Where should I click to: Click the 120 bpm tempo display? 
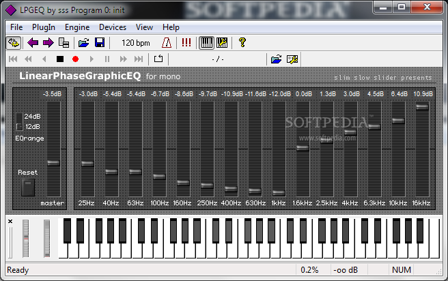pyautogui.click(x=135, y=43)
